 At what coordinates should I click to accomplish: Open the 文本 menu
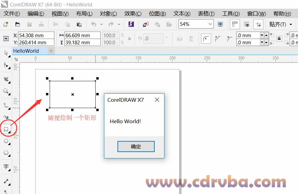point(182,14)
